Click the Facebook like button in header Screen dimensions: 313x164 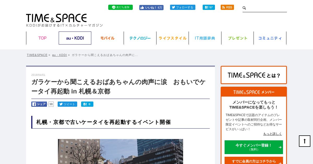tap(151, 8)
